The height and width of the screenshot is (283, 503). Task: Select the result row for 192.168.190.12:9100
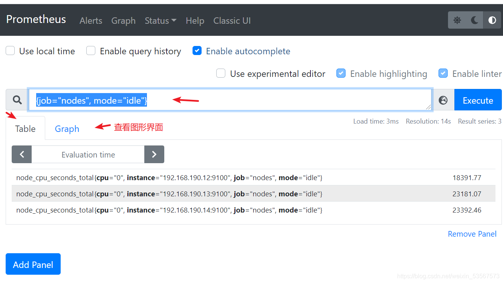[x=254, y=177]
